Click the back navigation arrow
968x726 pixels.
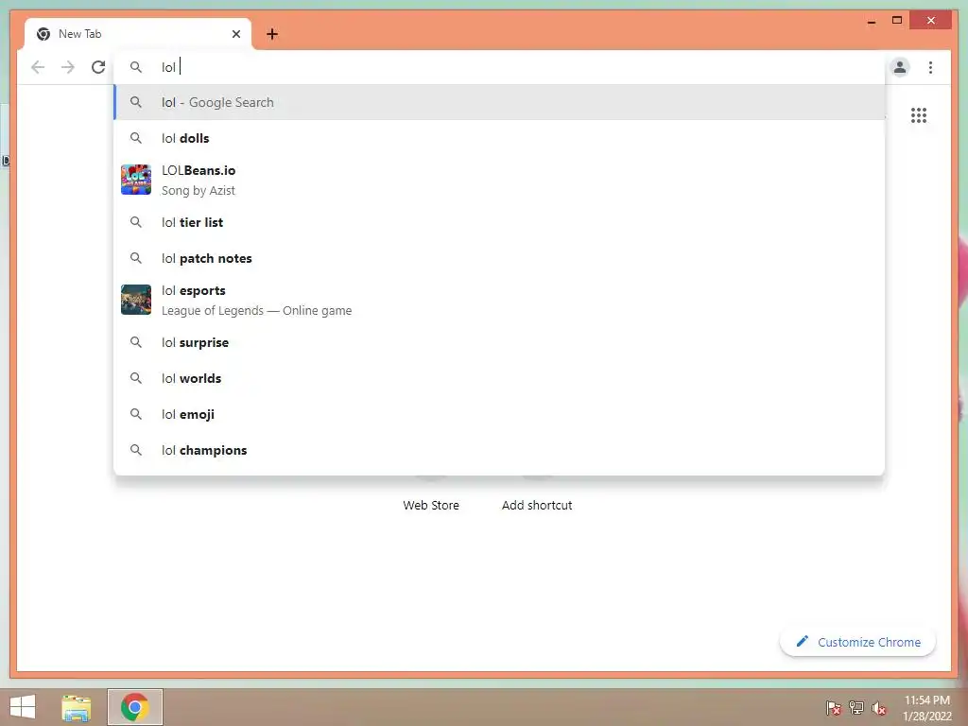[x=38, y=67]
